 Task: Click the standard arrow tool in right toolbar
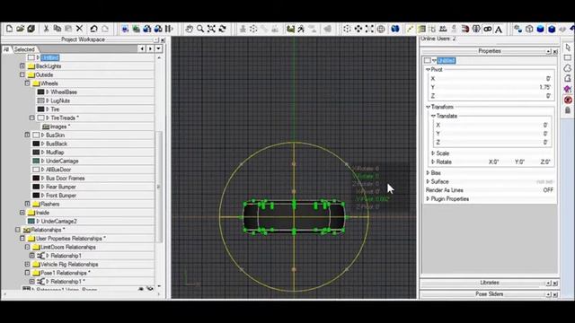(x=568, y=48)
